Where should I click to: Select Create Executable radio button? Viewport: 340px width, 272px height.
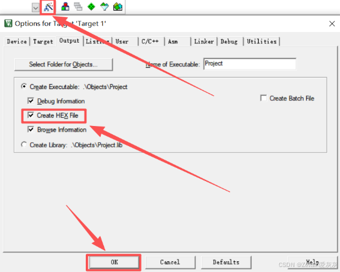24,86
